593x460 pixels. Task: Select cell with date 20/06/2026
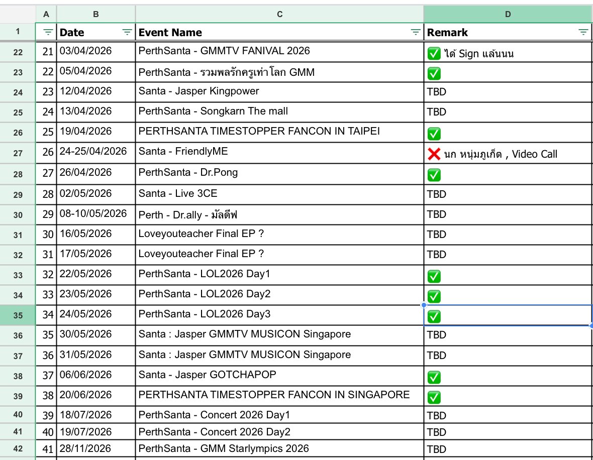pos(96,396)
